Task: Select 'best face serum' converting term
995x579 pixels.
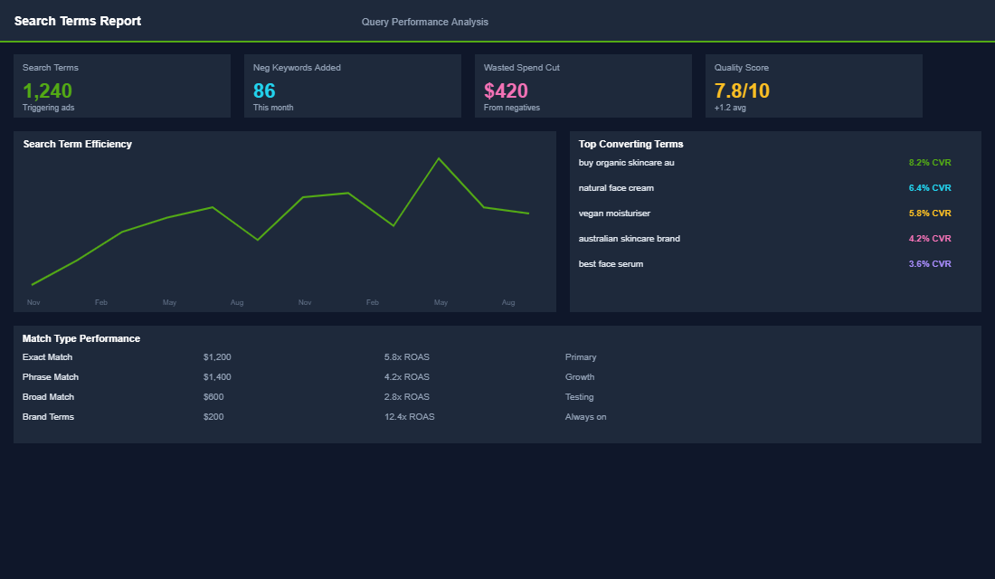Action: point(611,263)
